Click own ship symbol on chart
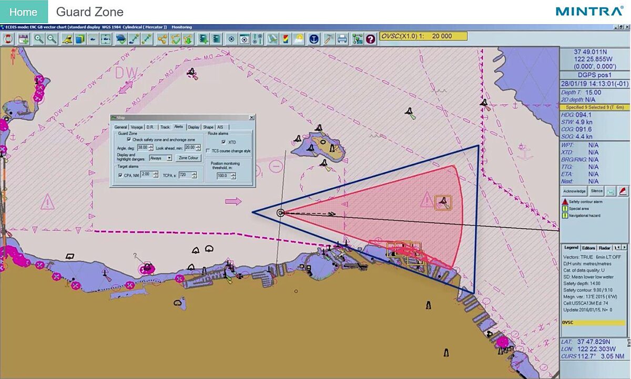 [281, 213]
